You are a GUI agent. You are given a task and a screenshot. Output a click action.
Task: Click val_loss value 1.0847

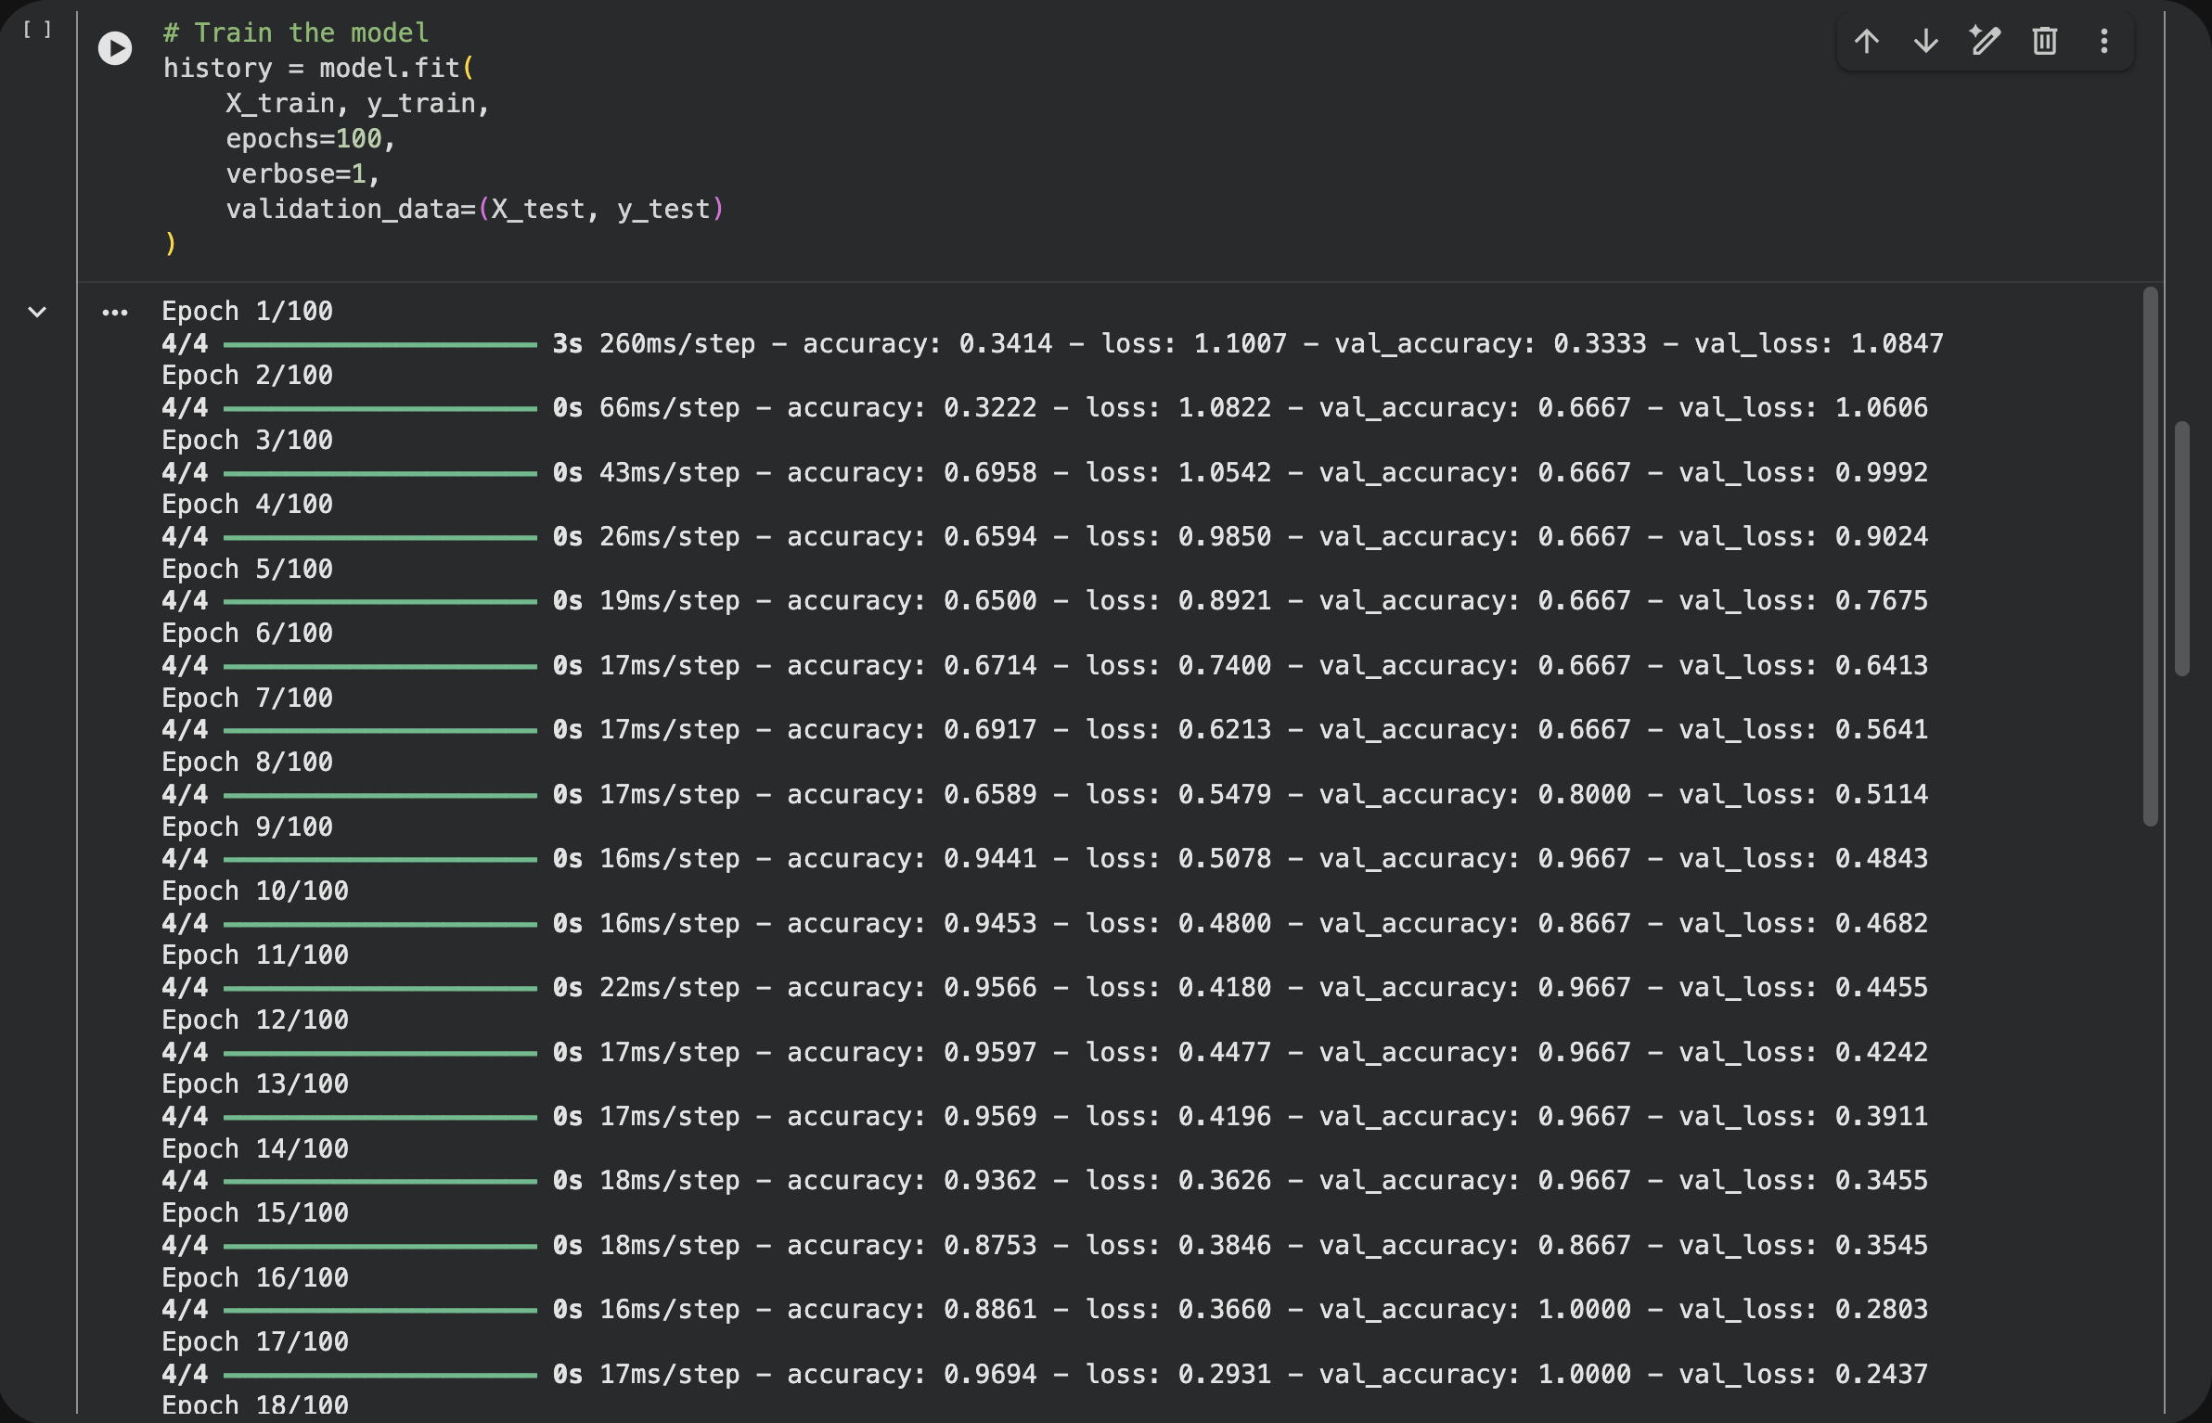click(1897, 343)
